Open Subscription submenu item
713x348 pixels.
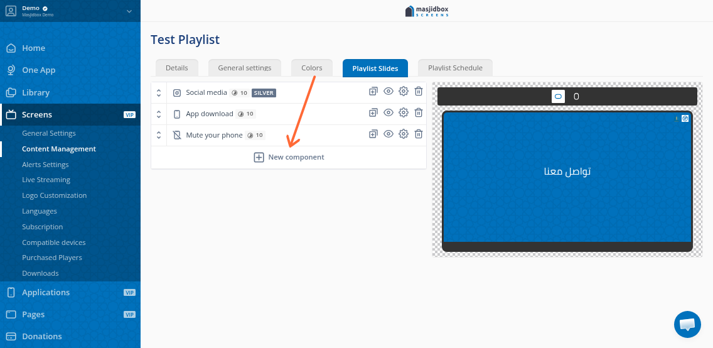tap(42, 227)
